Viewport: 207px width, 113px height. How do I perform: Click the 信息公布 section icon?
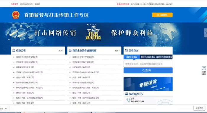pos(14,50)
